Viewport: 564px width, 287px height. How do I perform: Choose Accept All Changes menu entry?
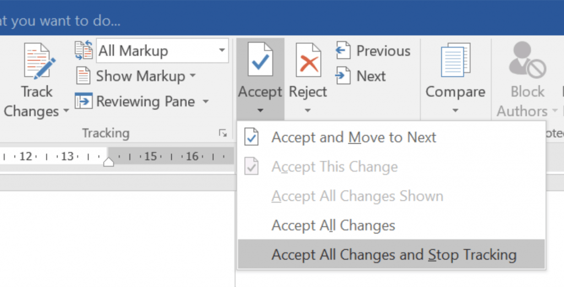(333, 225)
